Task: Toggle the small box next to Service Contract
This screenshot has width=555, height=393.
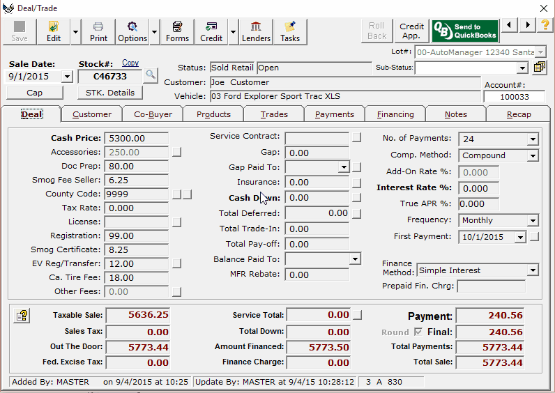Action: coord(356,137)
